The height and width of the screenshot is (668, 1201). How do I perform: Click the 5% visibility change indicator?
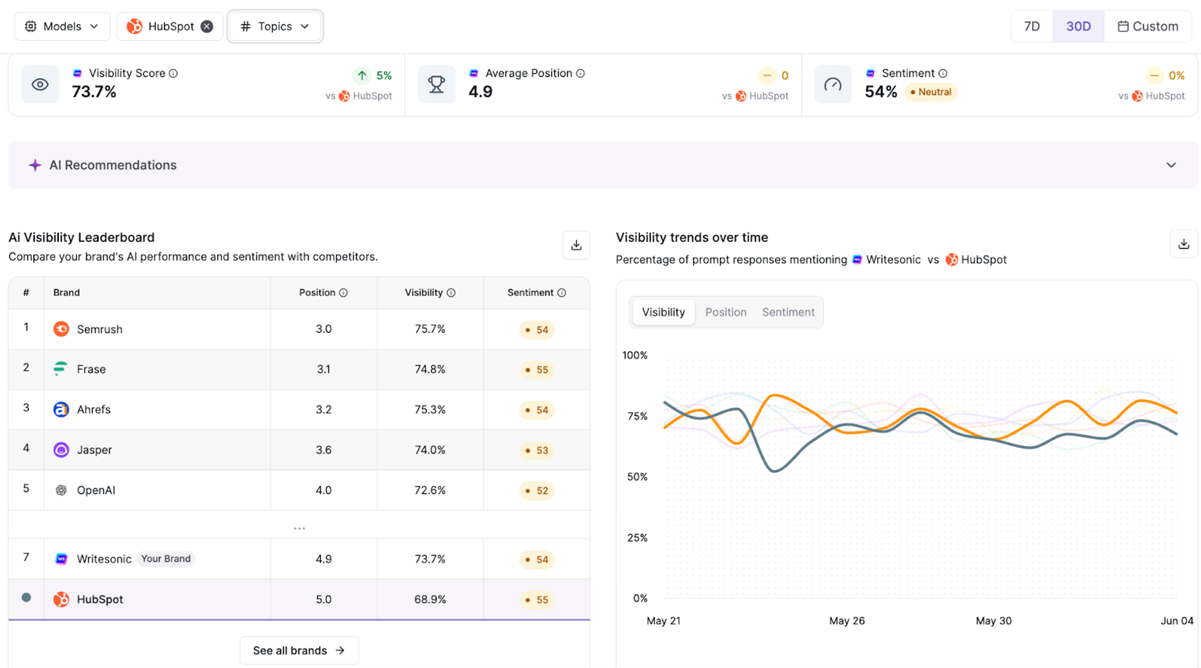(373, 76)
